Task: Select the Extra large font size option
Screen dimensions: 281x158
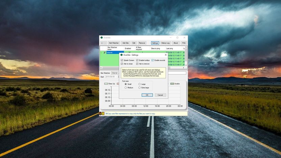Action: [139, 87]
